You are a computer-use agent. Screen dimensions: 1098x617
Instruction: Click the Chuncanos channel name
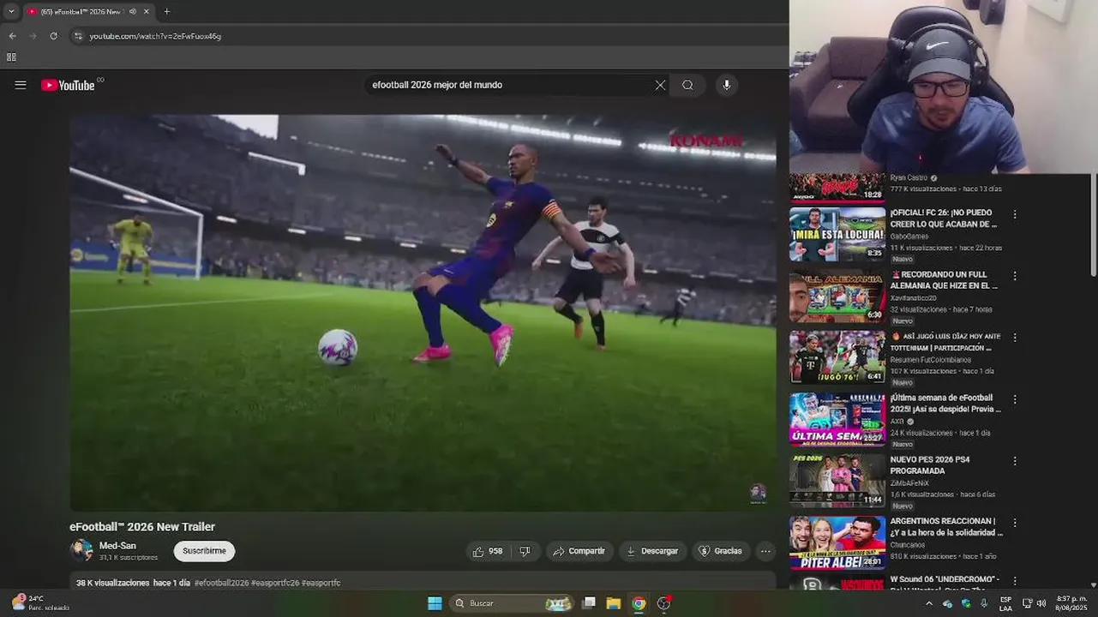tap(907, 545)
